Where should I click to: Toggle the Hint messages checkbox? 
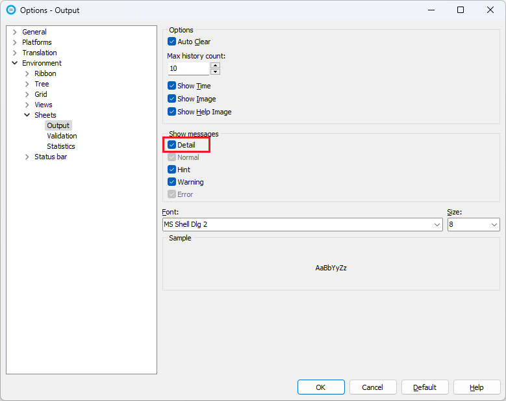coord(171,170)
